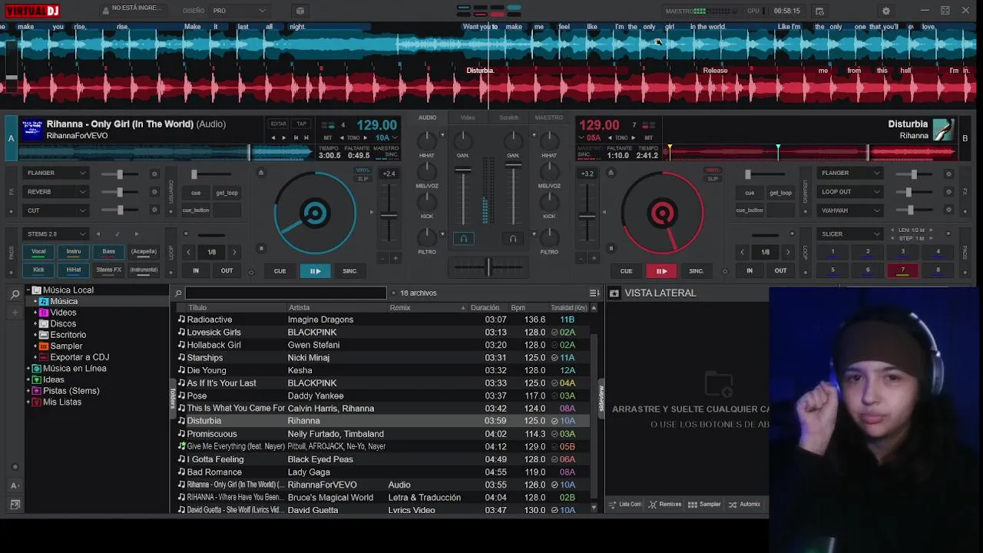Toggle SLIP mode on deck B
Viewport: 983px width, 553px height.
713,179
